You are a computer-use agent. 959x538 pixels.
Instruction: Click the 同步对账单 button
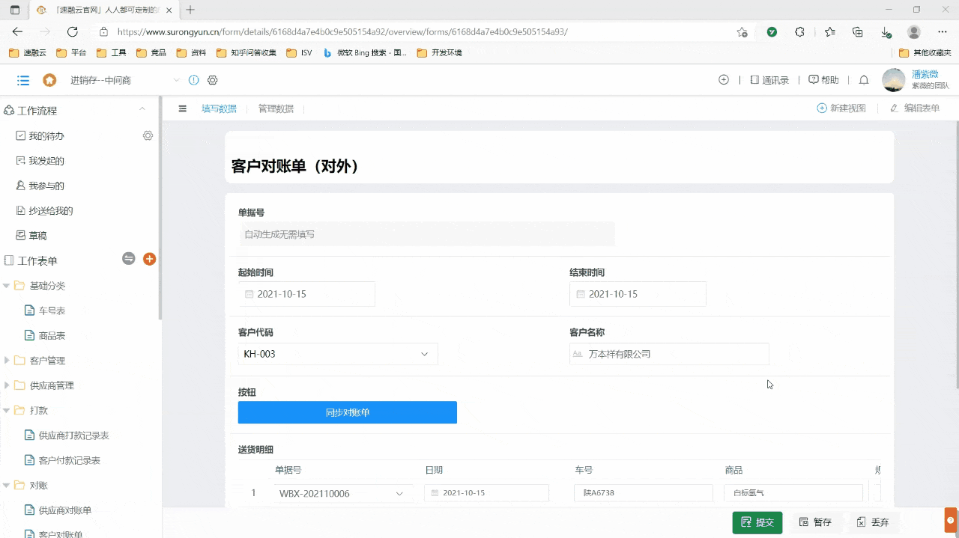click(348, 412)
